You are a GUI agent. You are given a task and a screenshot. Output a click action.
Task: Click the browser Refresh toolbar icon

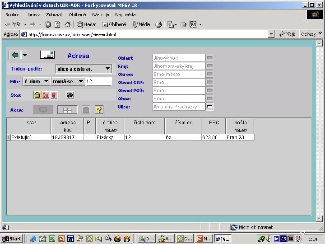click(x=57, y=24)
